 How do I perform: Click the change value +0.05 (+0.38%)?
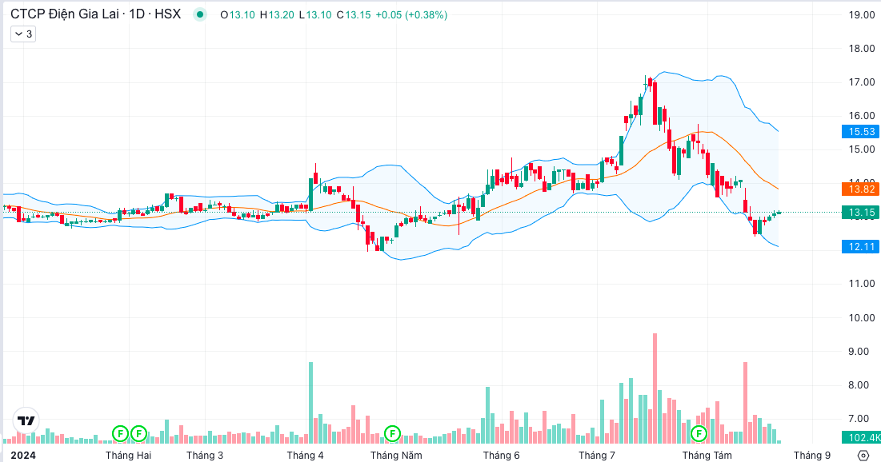click(x=411, y=15)
